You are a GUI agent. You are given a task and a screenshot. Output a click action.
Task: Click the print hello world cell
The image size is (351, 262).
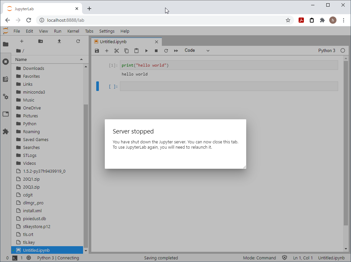pyautogui.click(x=229, y=65)
